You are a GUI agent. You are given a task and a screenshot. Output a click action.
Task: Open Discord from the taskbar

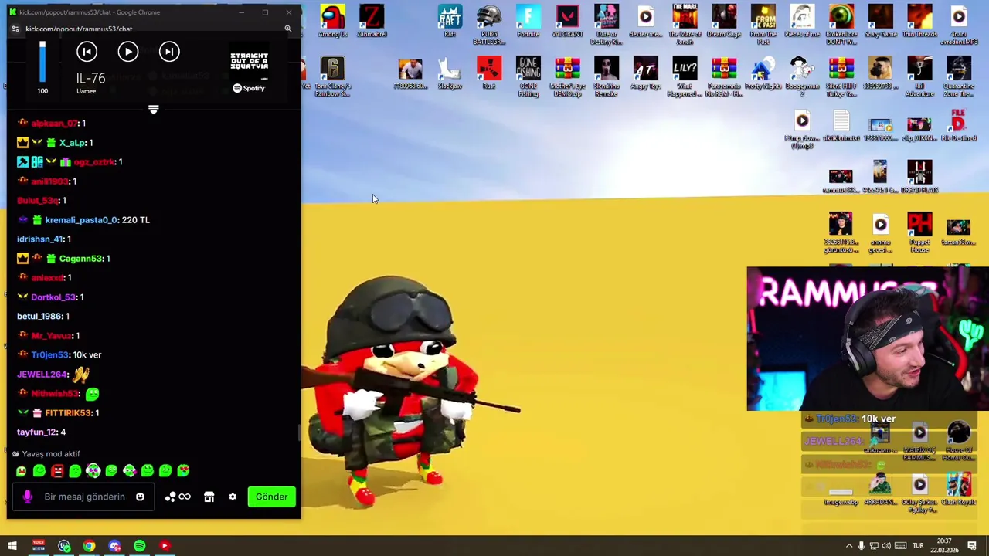click(x=114, y=546)
